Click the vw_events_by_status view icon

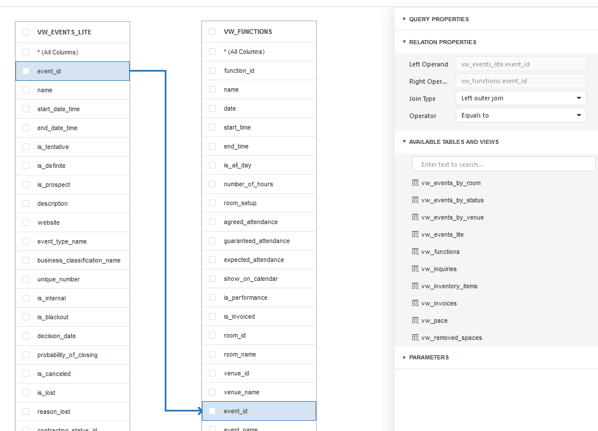click(415, 200)
